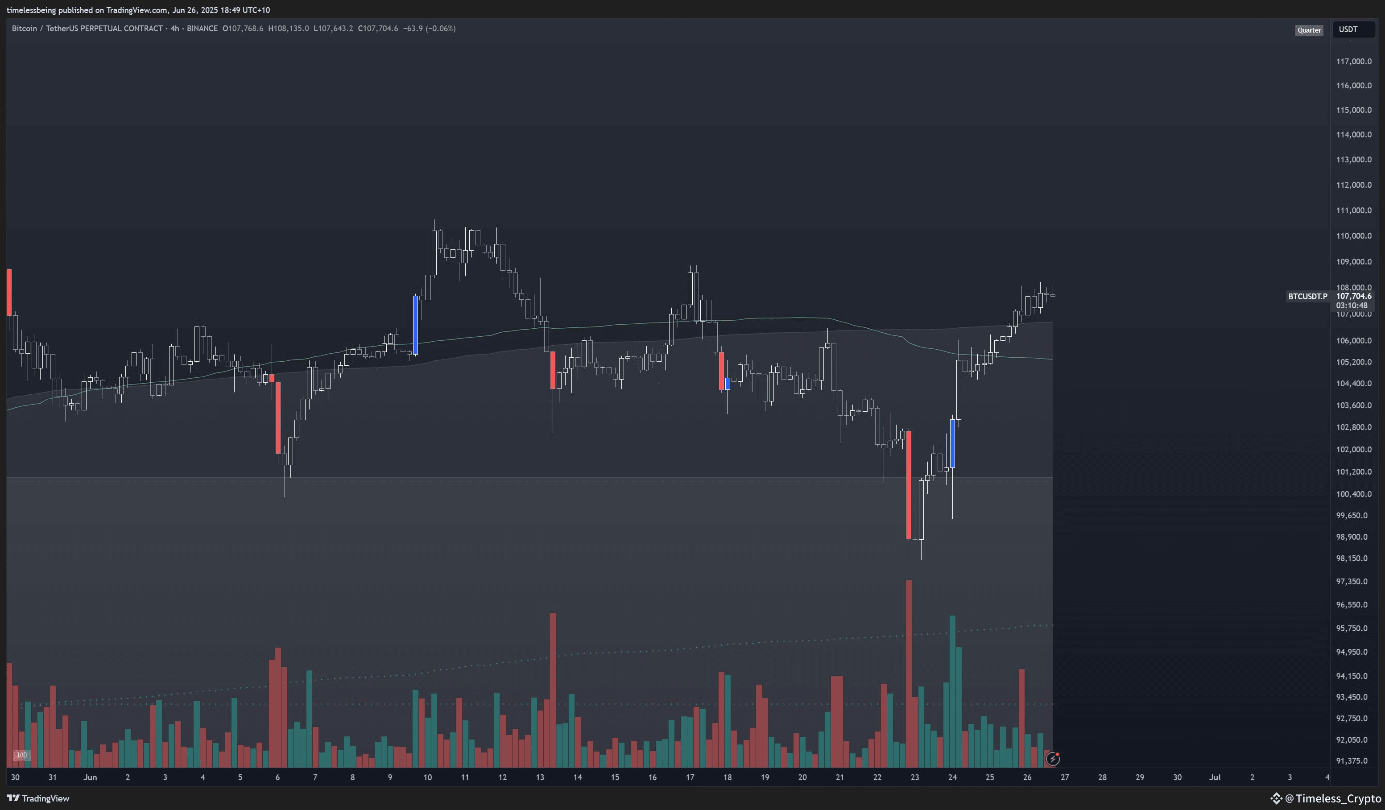Screen dimensions: 1385x810
Task: Click the 24 date label on the time axis
Action: pos(952,777)
